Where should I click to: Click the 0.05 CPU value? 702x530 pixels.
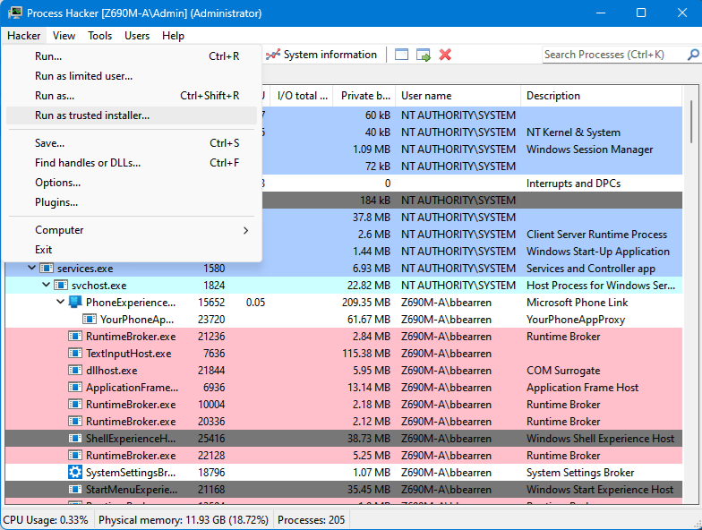coord(255,303)
